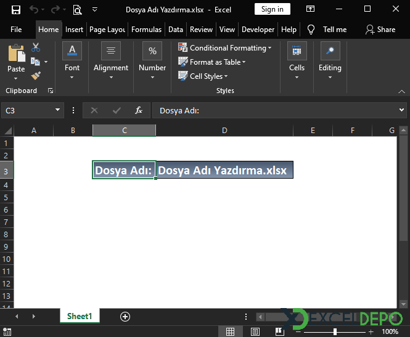
Task: Click the zoom slider handle
Action: point(335,331)
